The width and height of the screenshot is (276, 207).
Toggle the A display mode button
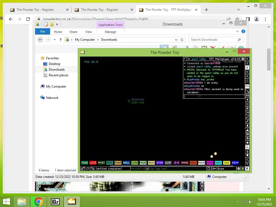tap(247, 76)
